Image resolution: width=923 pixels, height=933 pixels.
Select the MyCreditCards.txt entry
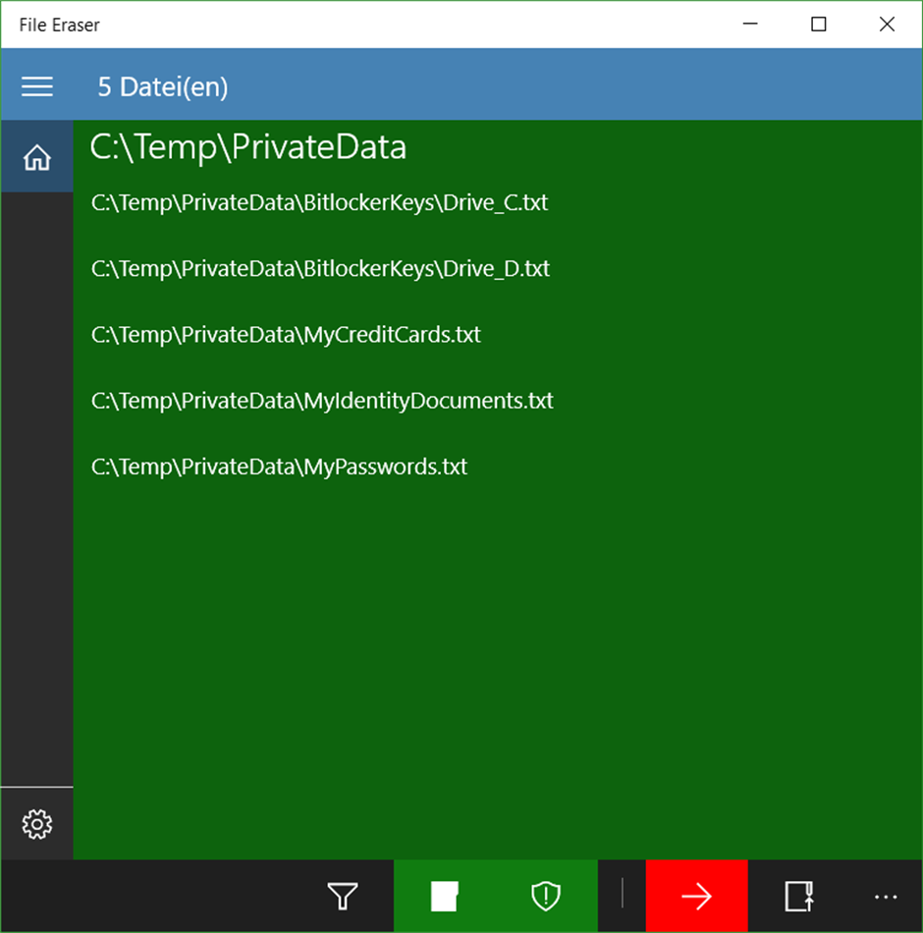286,335
